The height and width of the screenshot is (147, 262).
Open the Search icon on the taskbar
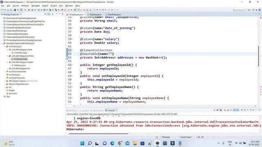tap(90, 143)
